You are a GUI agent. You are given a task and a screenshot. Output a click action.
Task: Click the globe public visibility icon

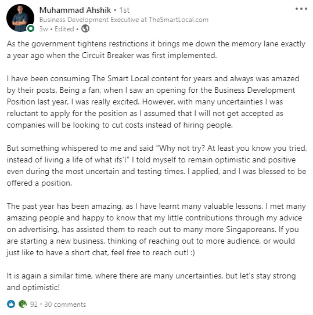click(x=85, y=29)
